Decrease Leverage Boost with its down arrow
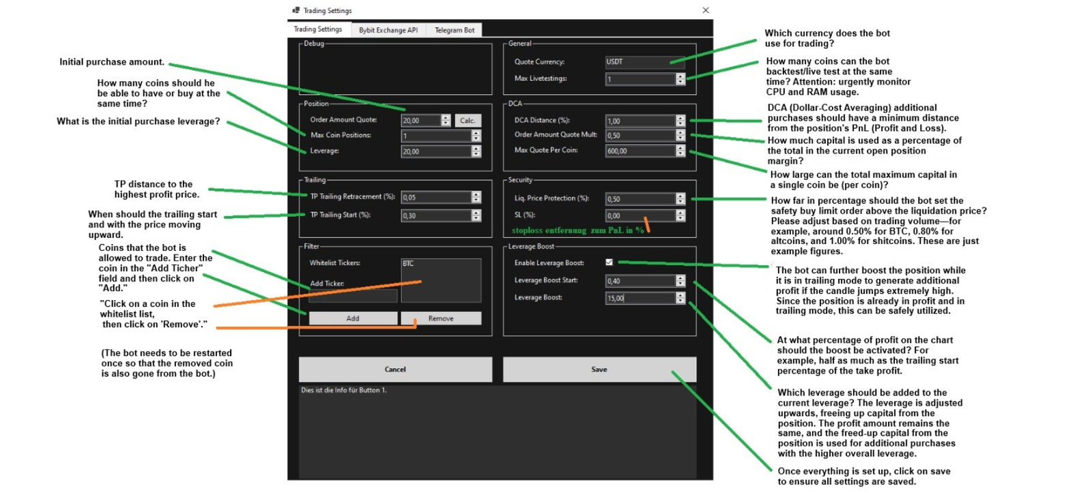Viewport: 1092px width, 495px height. click(x=680, y=301)
